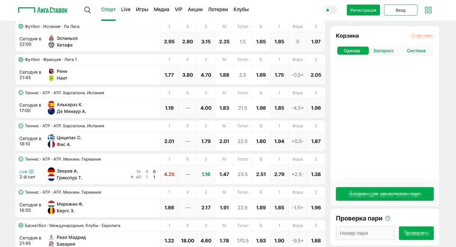Screen dimensions: 456x247
Task: Open the Live video icon for Zverev match
Action: point(31,171)
